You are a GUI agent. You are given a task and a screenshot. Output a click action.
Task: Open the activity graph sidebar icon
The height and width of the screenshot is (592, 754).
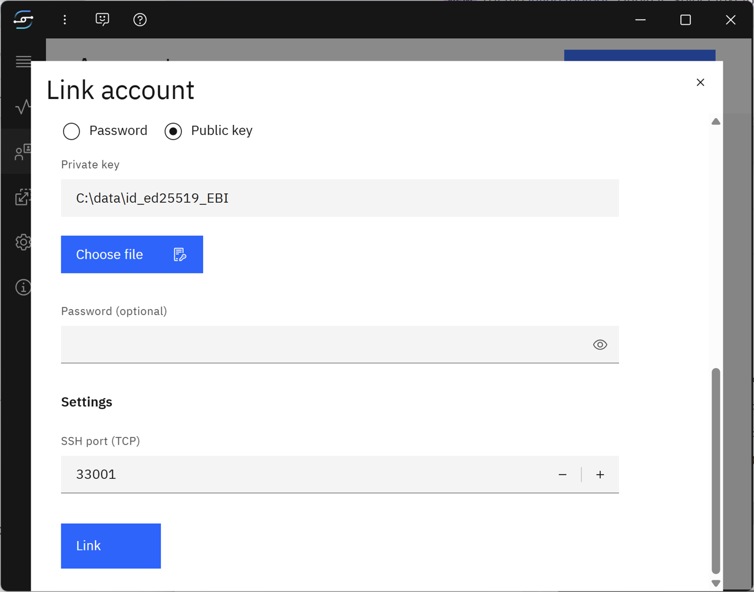(23, 107)
